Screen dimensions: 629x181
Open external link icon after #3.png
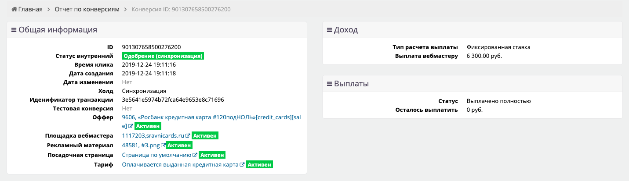click(163, 146)
